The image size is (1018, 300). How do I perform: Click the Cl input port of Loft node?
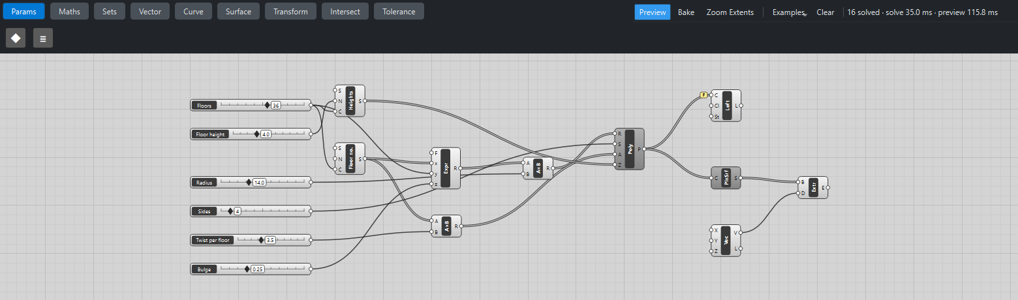coord(711,106)
